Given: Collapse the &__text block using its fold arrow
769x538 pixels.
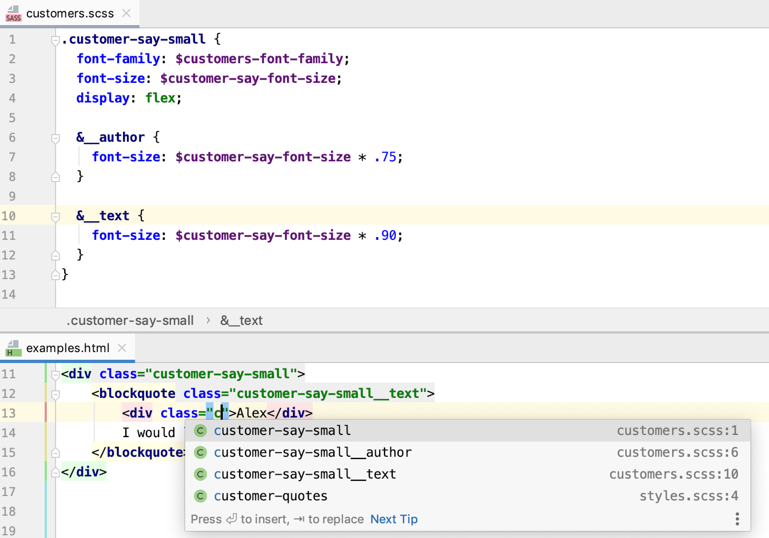Looking at the screenshot, I should pyautogui.click(x=55, y=217).
